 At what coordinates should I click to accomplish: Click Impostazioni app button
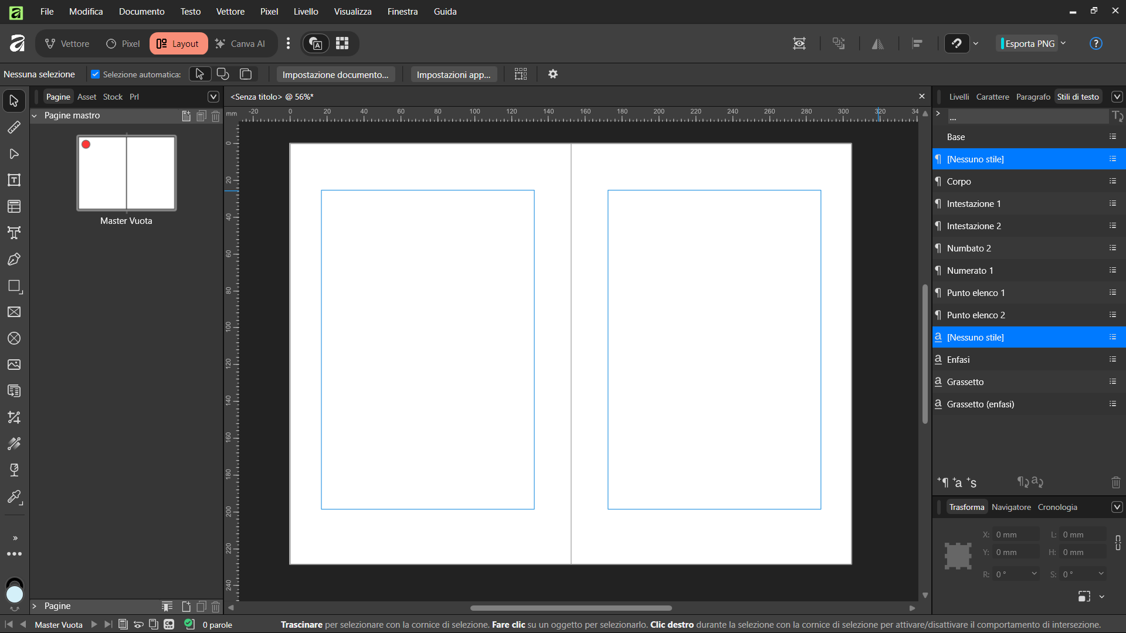point(453,74)
